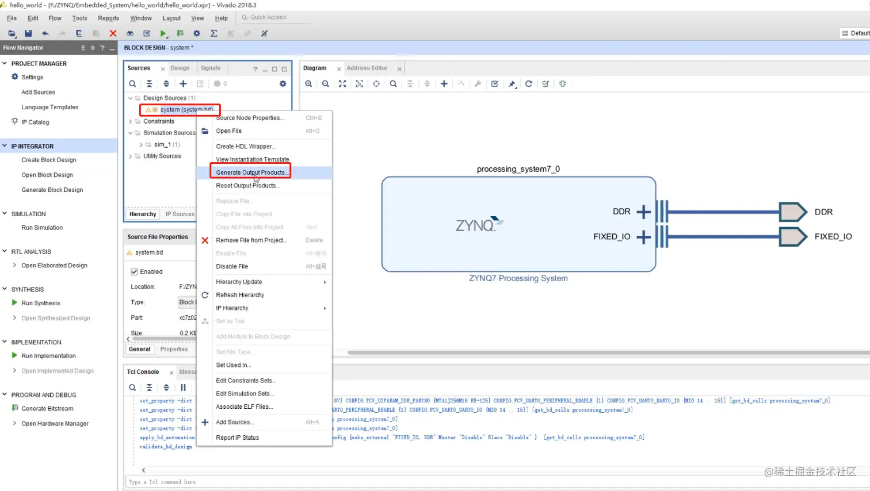Click the Flow Navigator help question mark
This screenshot has height=491, width=870.
pos(102,48)
